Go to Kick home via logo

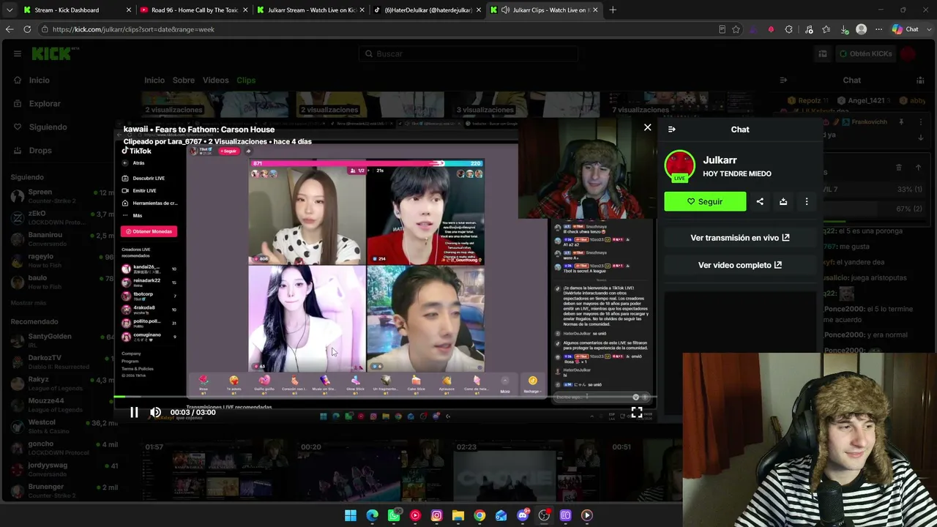[x=56, y=53]
